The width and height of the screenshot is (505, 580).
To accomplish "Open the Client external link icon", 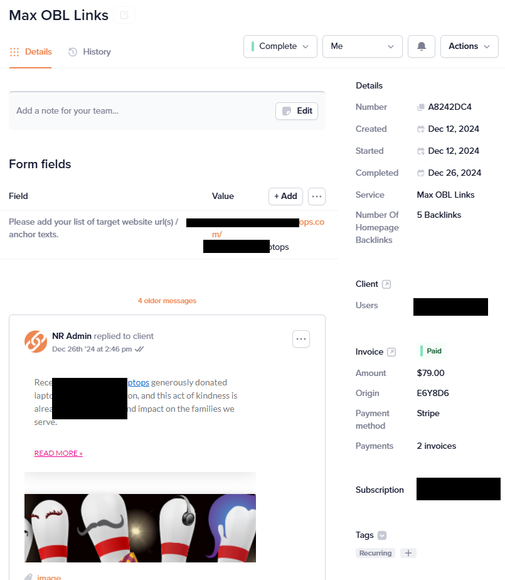I will pos(386,284).
